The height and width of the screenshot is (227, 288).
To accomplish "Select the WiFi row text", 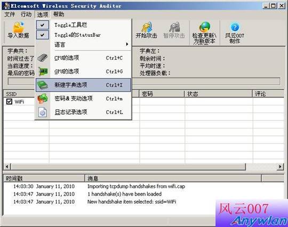I will (19, 102).
